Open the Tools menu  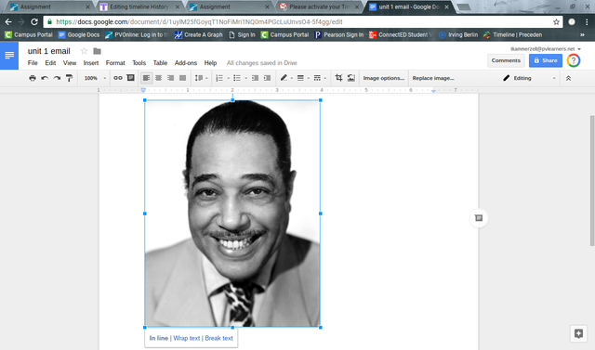[x=139, y=63]
